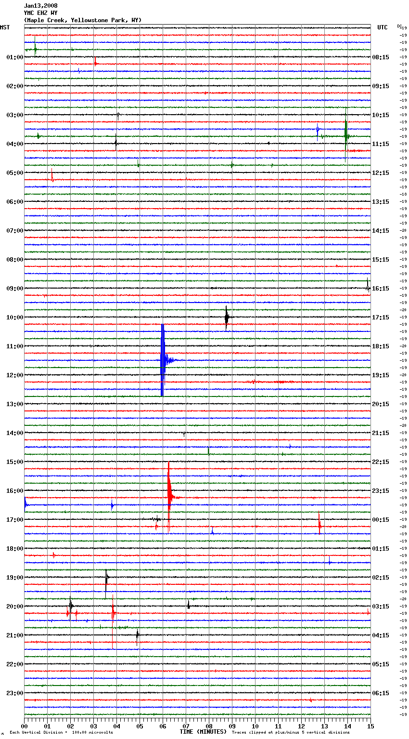Click the 16:15 UTC time label
The width and height of the screenshot is (409, 739).
click(381, 289)
